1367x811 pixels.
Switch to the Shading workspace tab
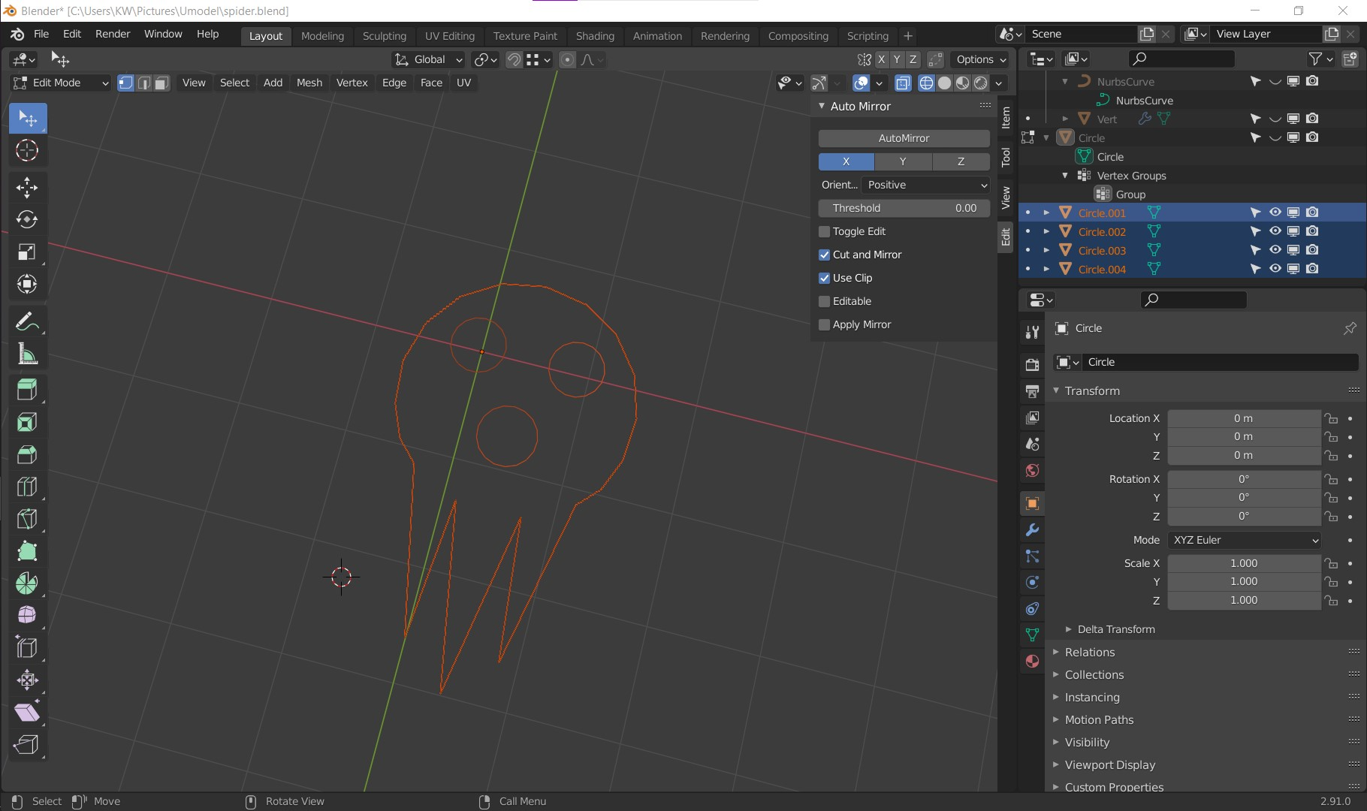tap(595, 35)
